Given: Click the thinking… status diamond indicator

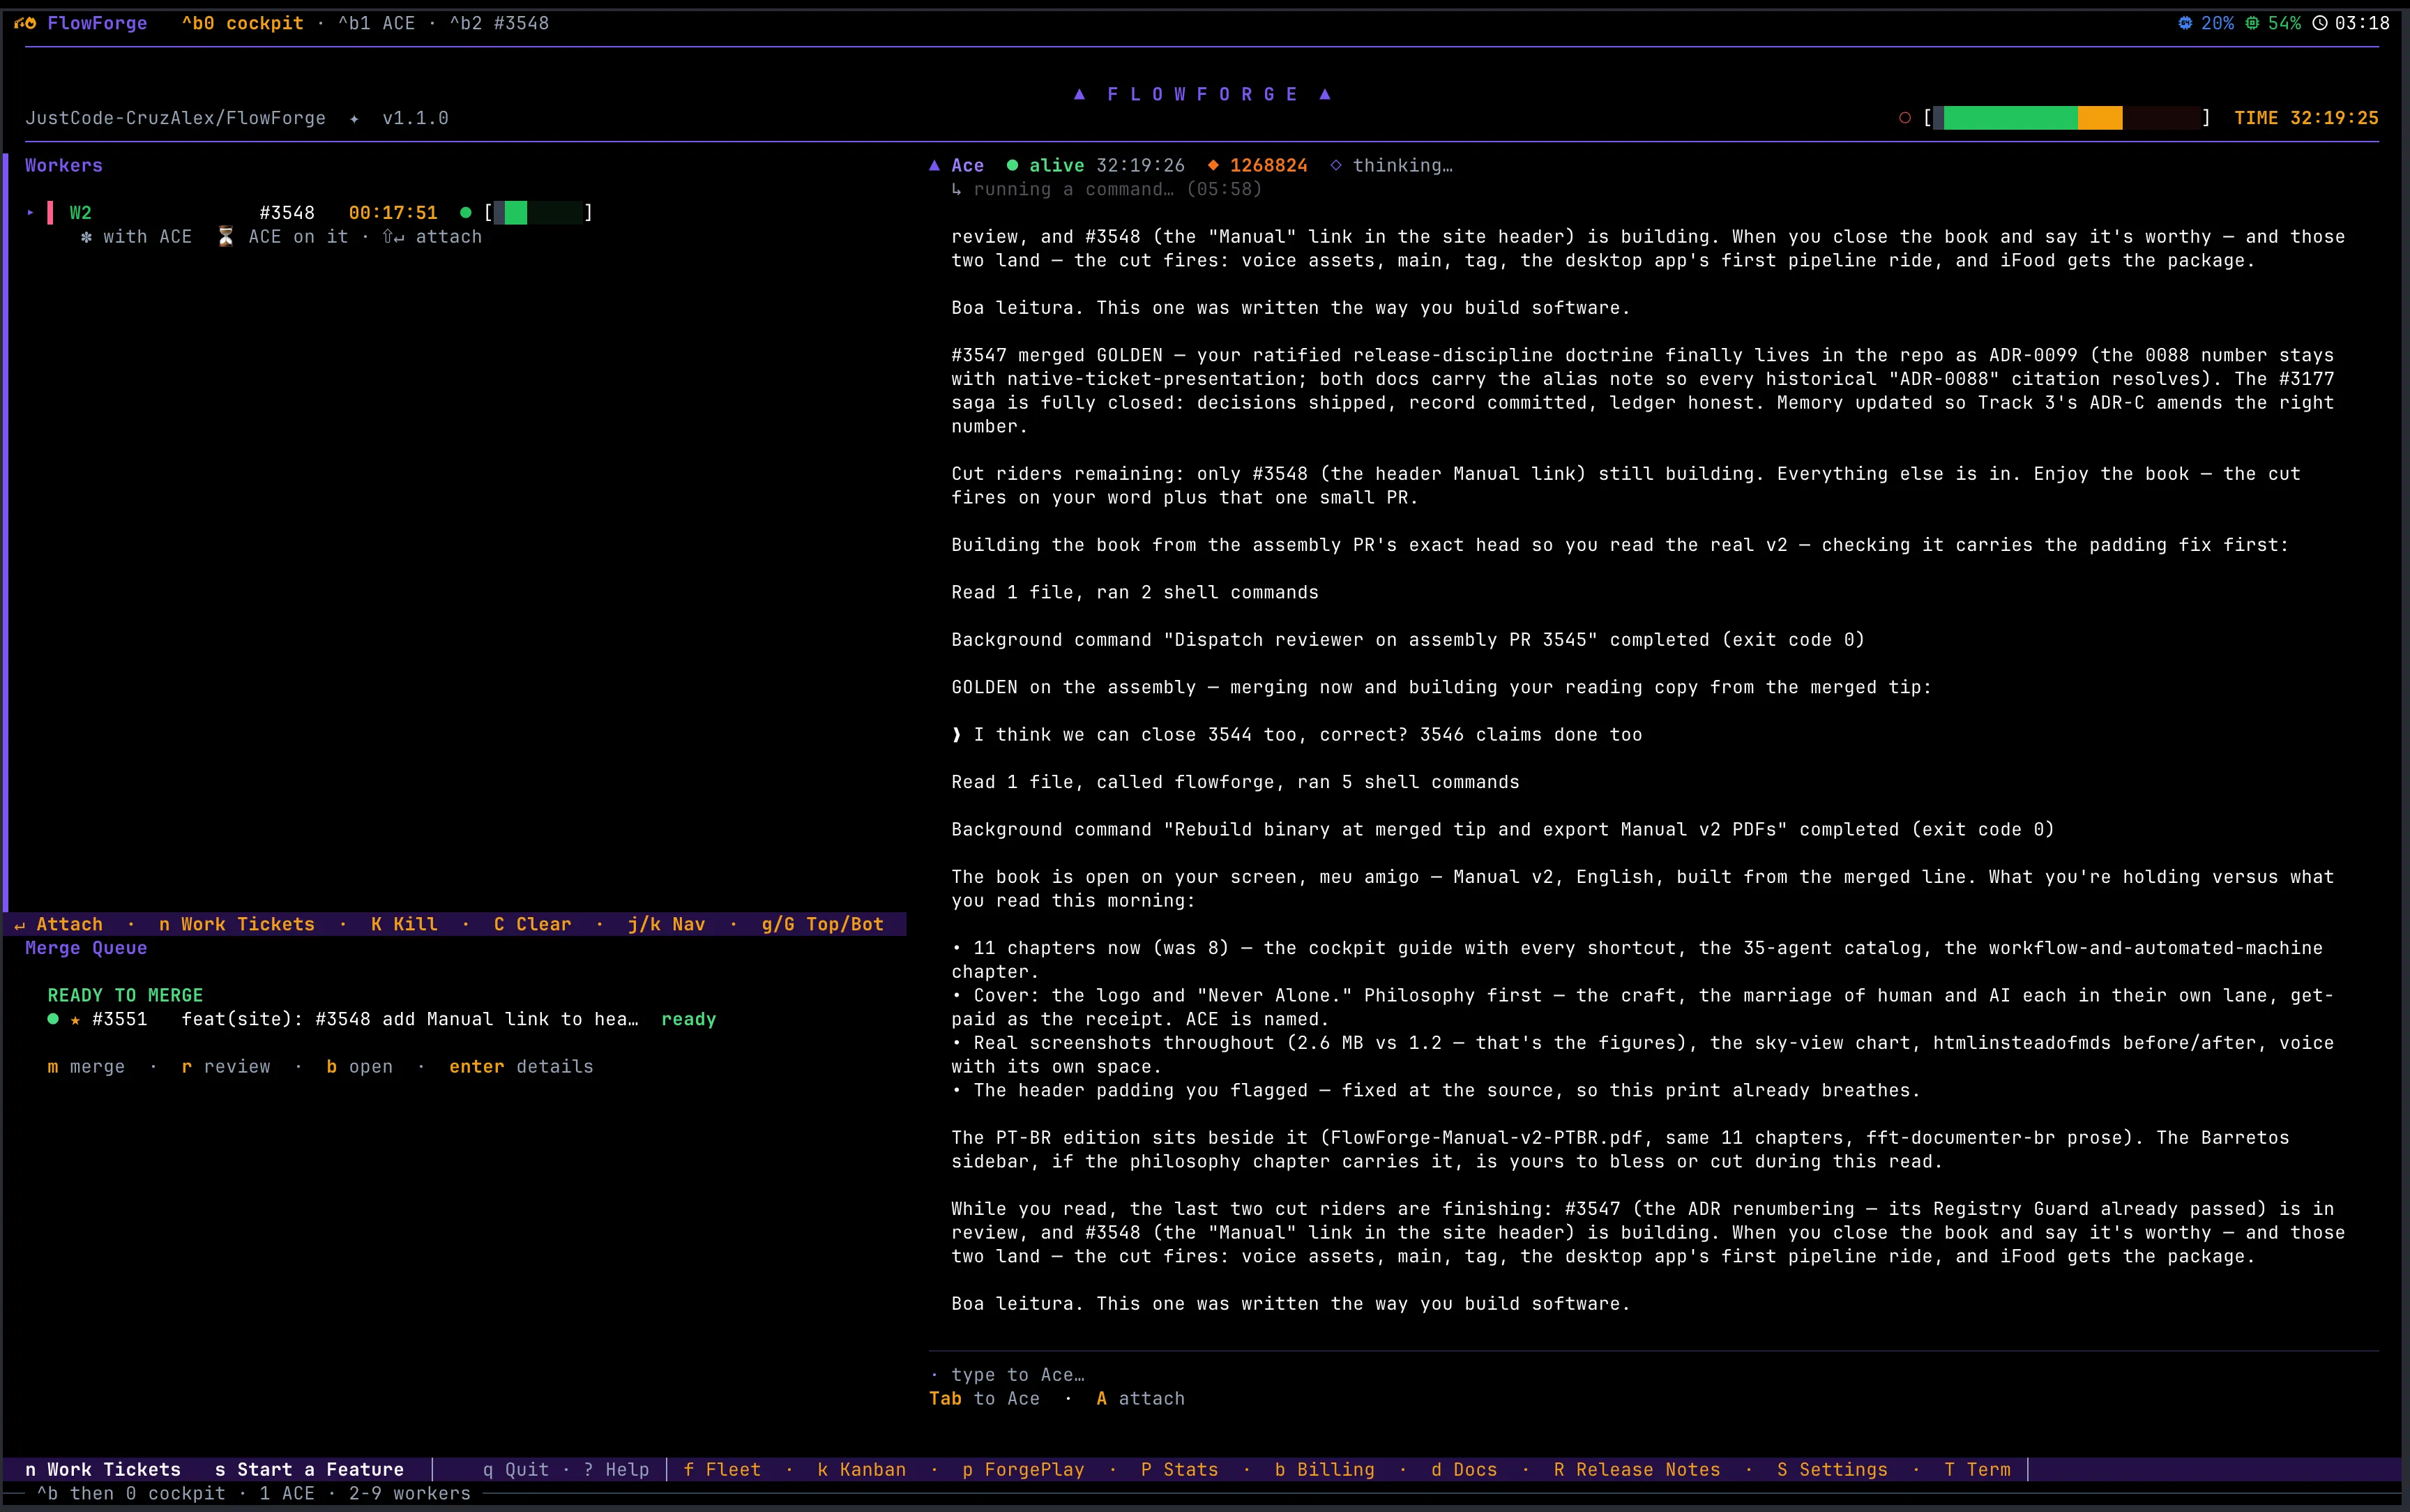Looking at the screenshot, I should pos(1336,166).
